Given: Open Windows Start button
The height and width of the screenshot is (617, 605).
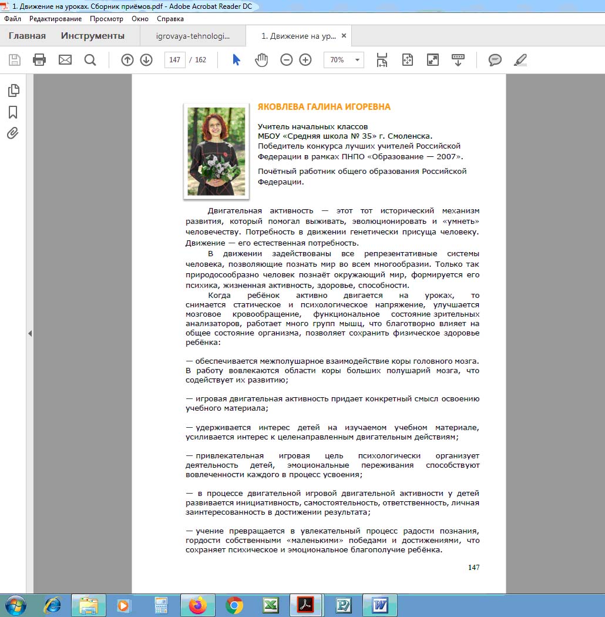Looking at the screenshot, I should (x=15, y=605).
